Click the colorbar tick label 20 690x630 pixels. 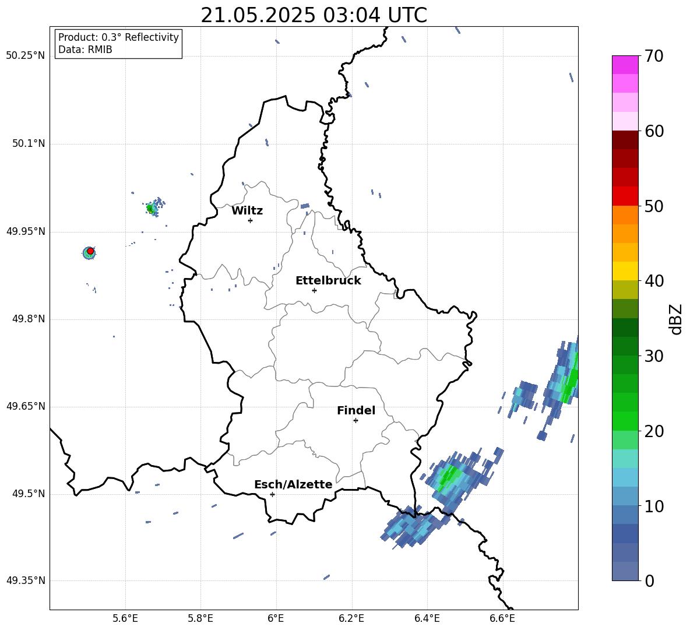pos(654,431)
